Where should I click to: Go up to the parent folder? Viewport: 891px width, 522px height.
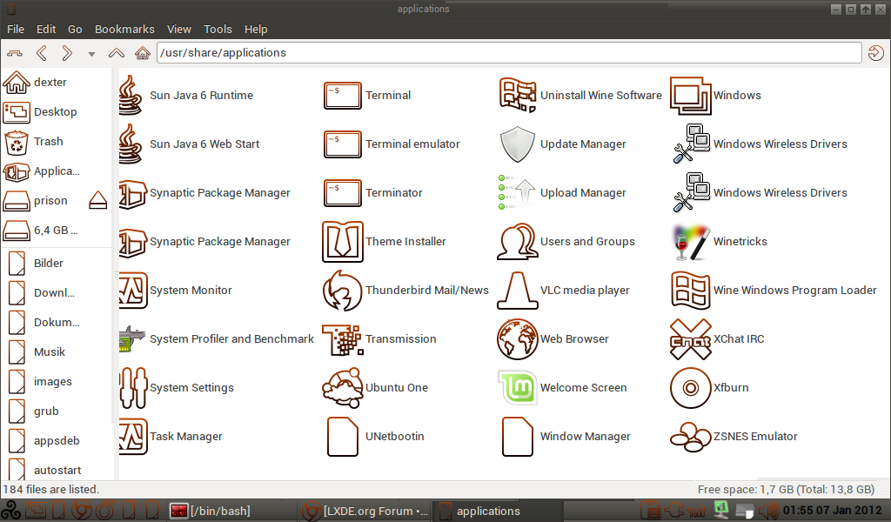[x=117, y=53]
